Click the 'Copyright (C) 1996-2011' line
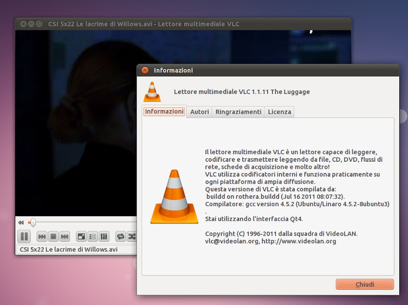Screen dimensions: 408x305 pyautogui.click(x=282, y=234)
